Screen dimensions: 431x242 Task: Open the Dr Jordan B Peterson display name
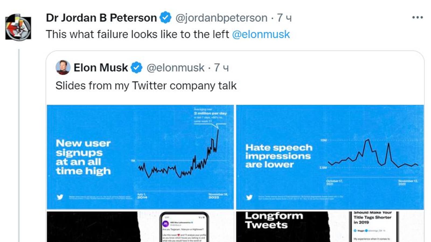pyautogui.click(x=101, y=18)
